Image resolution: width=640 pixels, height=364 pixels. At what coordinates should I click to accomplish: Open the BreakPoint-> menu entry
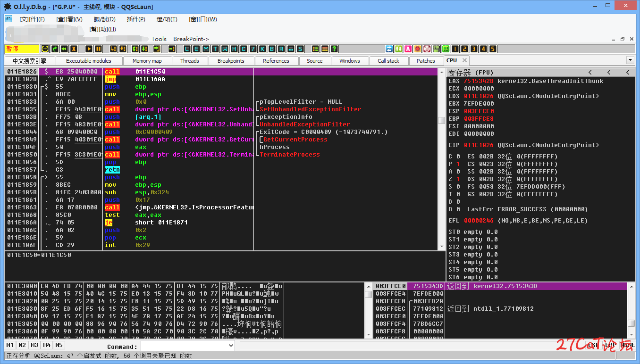[191, 39]
